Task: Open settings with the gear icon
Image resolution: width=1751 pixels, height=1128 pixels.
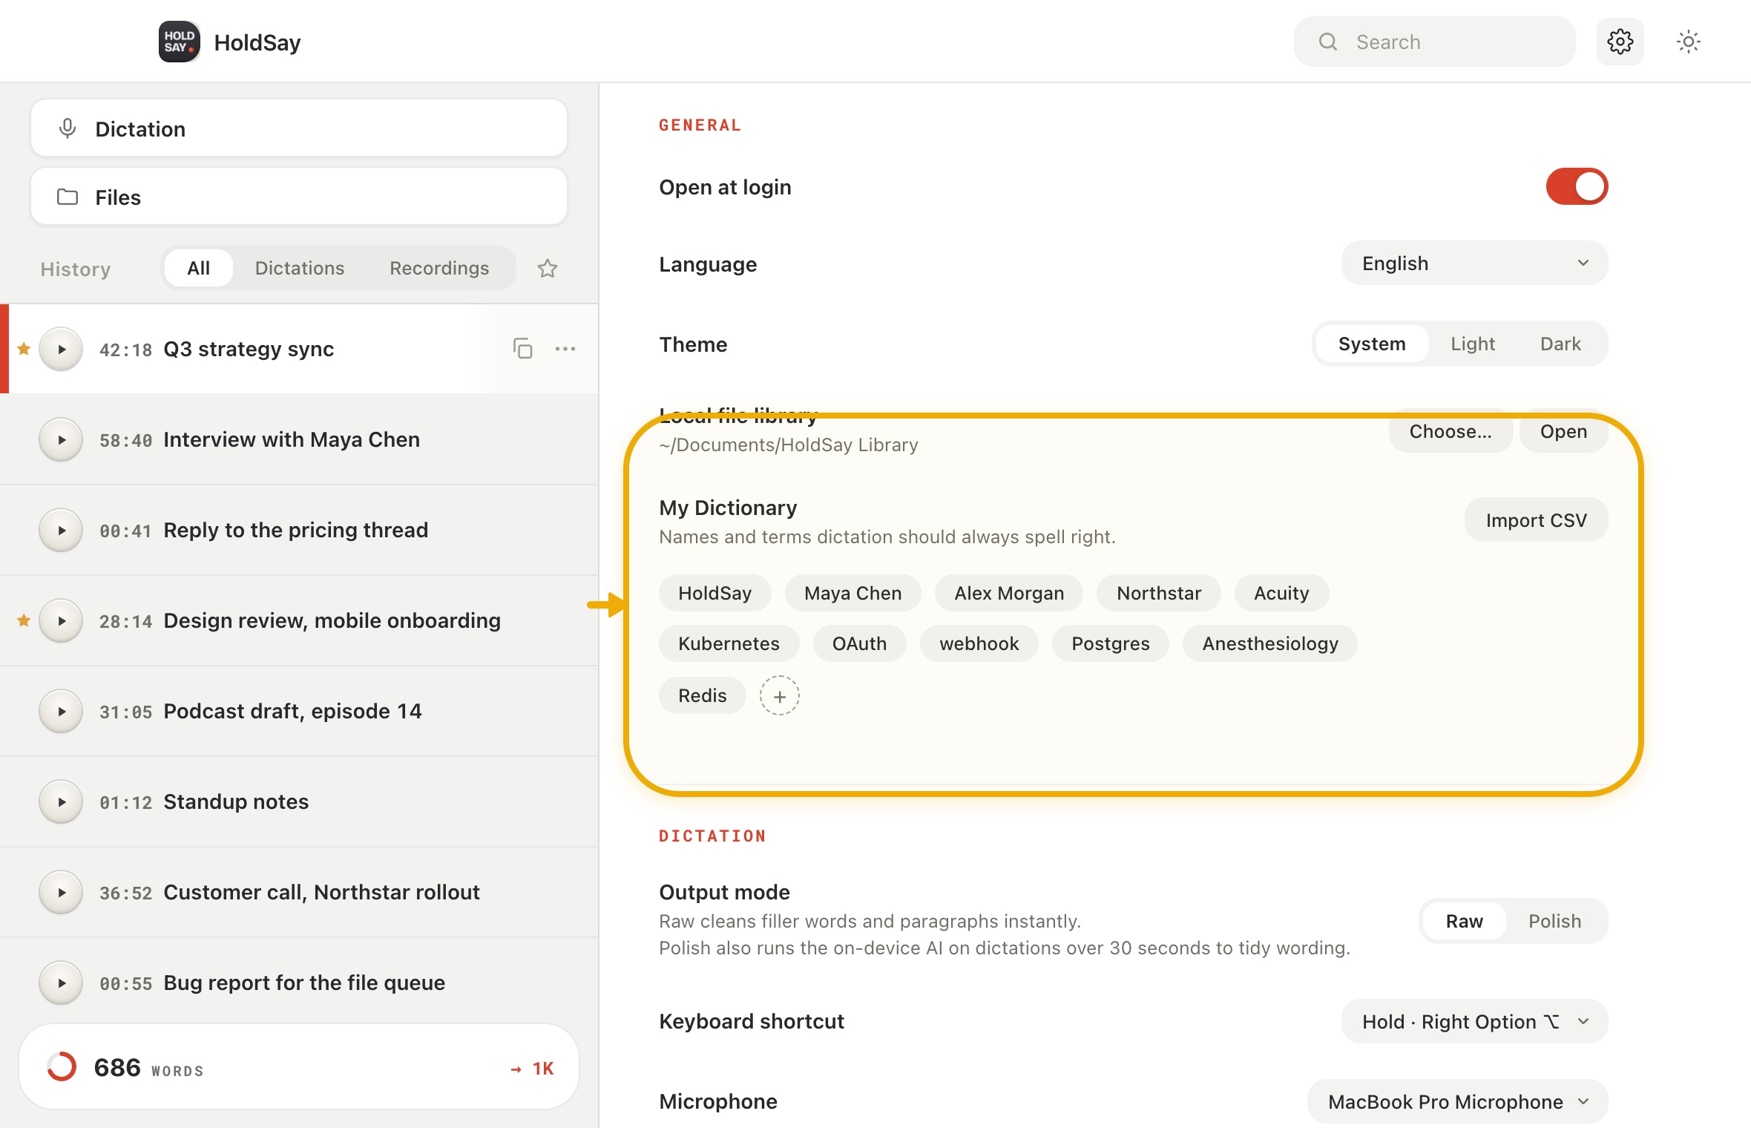Action: point(1620,42)
